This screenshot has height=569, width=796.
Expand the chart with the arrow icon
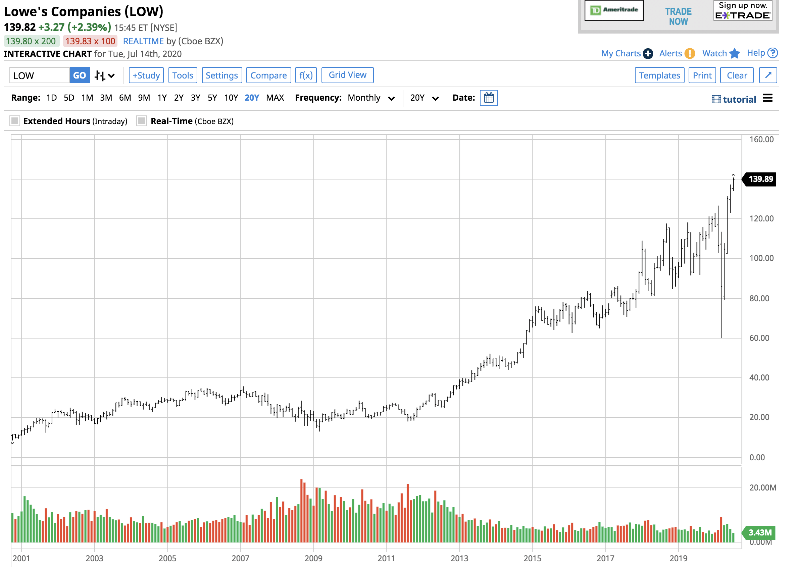767,75
